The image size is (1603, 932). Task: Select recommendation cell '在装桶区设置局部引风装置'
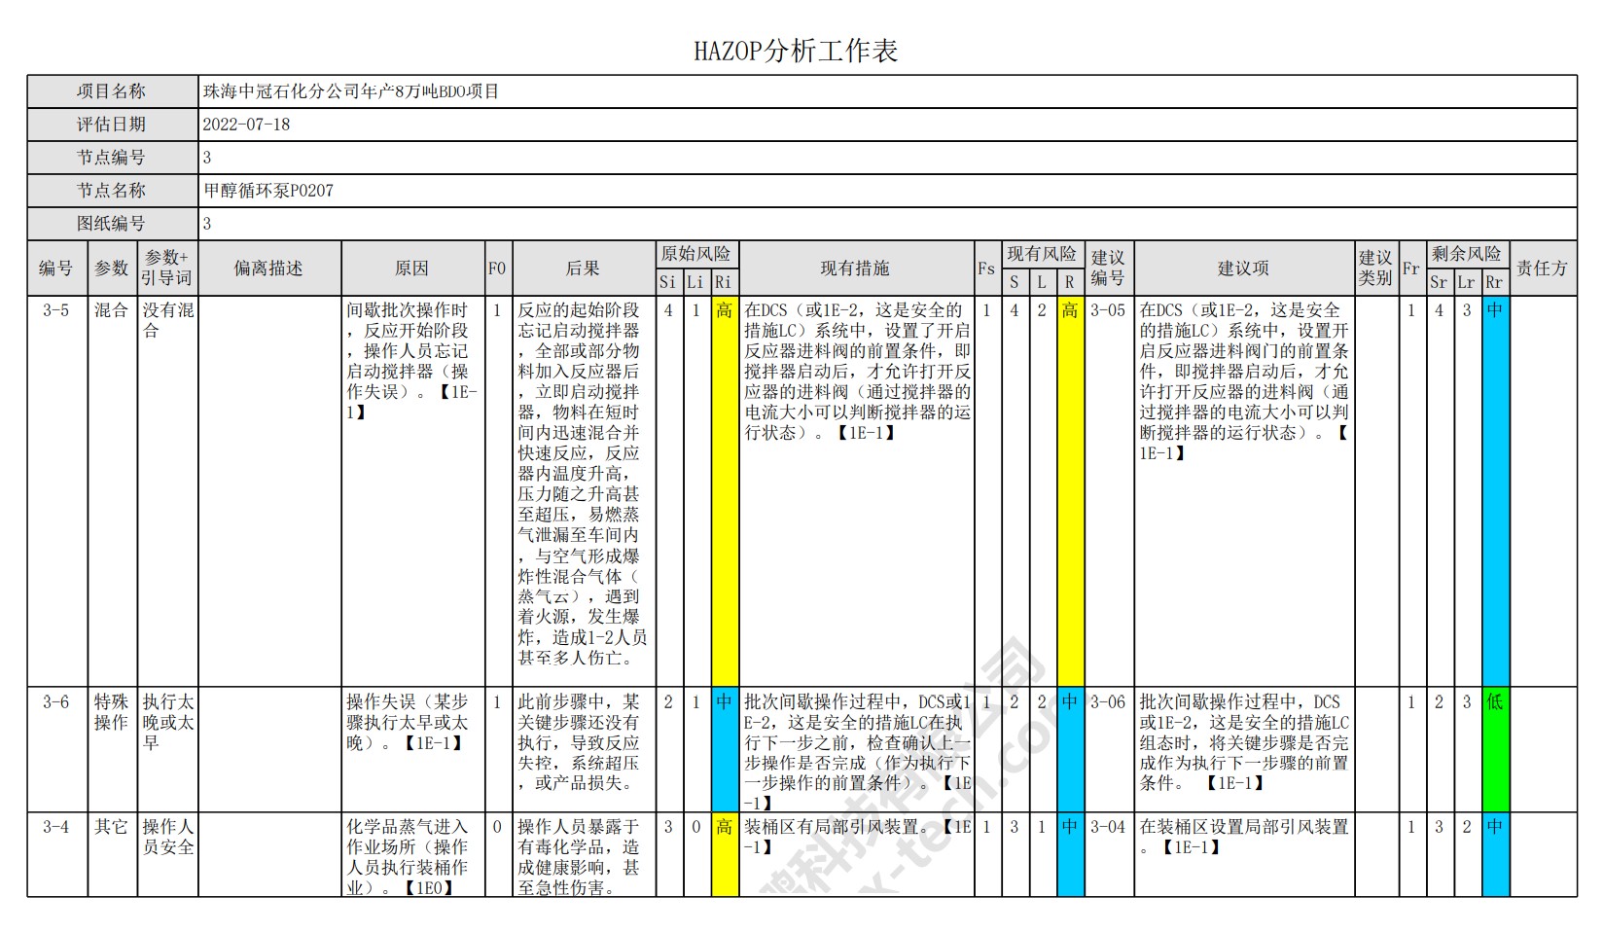pos(1244,854)
